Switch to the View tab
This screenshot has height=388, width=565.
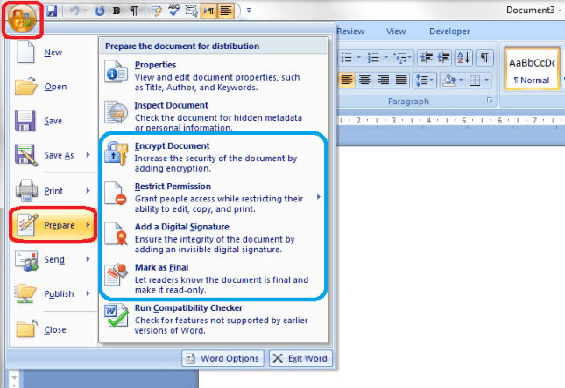396,32
